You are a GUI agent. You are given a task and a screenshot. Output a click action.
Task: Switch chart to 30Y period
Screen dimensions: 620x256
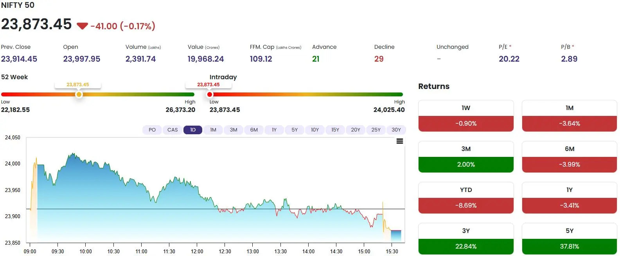[x=396, y=130]
